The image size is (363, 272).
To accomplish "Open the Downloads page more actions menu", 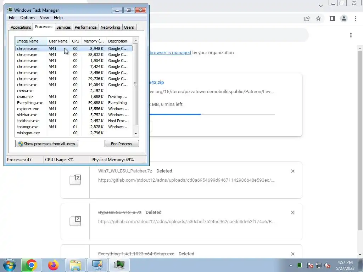I will (351, 35).
